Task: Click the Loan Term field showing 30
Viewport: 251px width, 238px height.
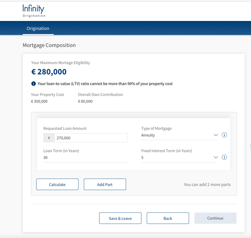Action: pyautogui.click(x=85, y=158)
